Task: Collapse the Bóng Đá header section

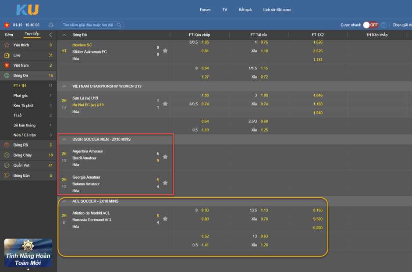Action: point(64,35)
